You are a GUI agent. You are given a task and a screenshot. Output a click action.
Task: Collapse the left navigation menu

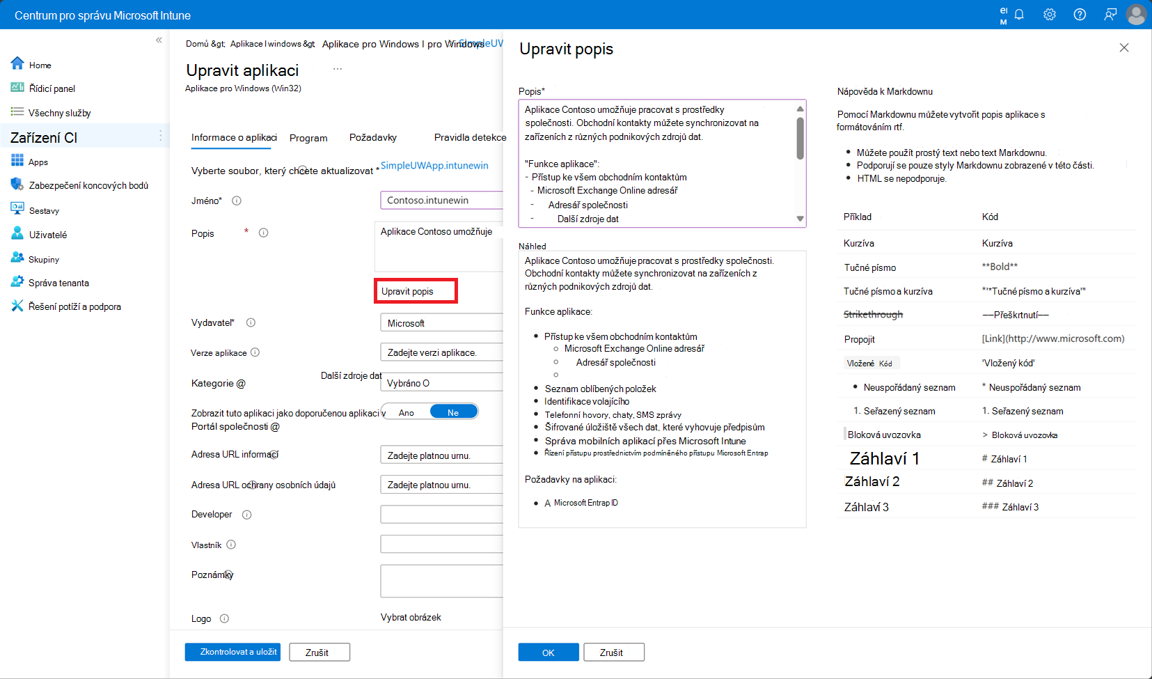(x=159, y=40)
